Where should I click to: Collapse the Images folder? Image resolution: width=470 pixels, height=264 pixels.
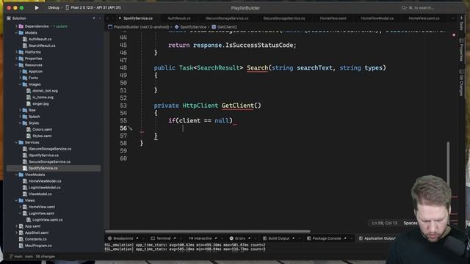21,84
